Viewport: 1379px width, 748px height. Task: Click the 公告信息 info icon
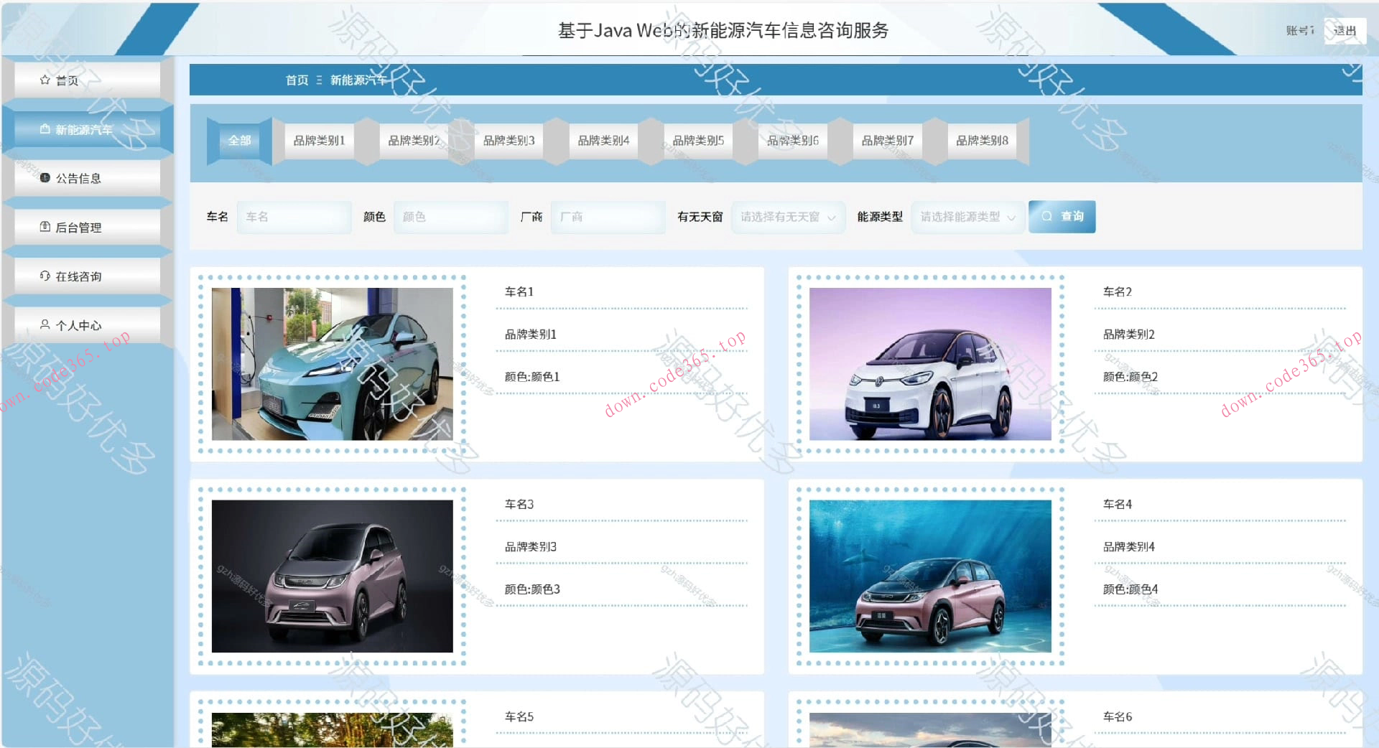(x=45, y=178)
